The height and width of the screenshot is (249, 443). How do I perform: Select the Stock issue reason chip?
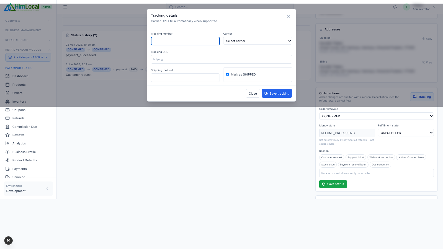(328, 165)
